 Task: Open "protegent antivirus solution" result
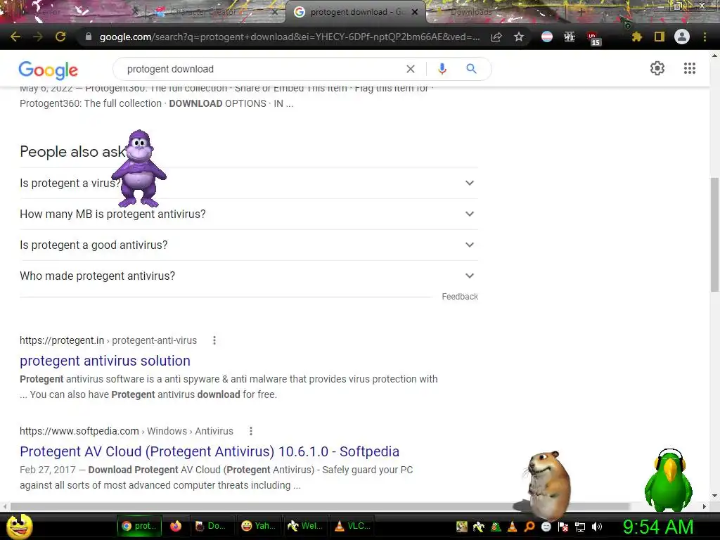point(105,361)
